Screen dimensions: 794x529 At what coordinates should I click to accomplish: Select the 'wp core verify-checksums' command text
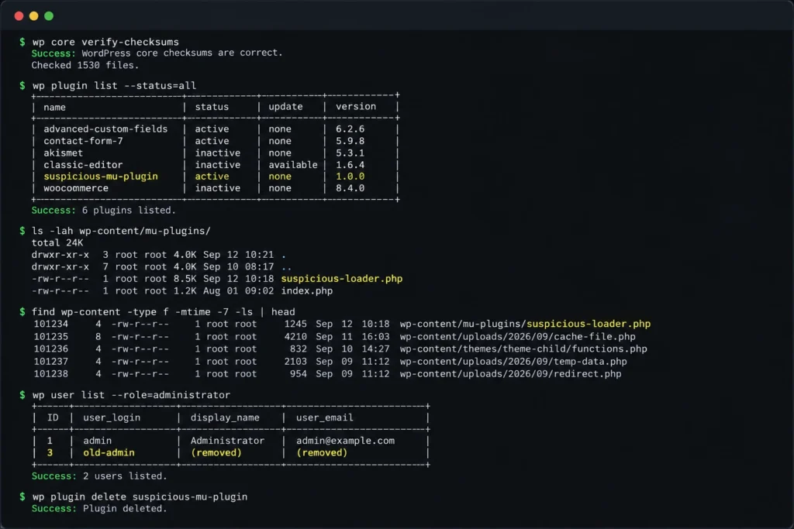105,42
